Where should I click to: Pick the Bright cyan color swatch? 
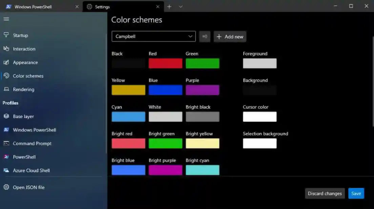(x=203, y=170)
